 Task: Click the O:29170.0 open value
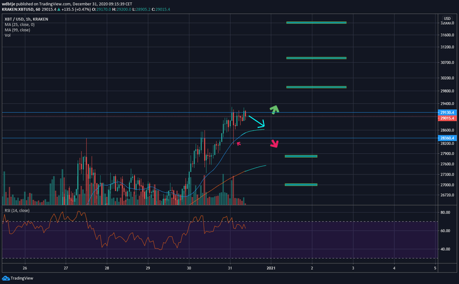point(102,9)
